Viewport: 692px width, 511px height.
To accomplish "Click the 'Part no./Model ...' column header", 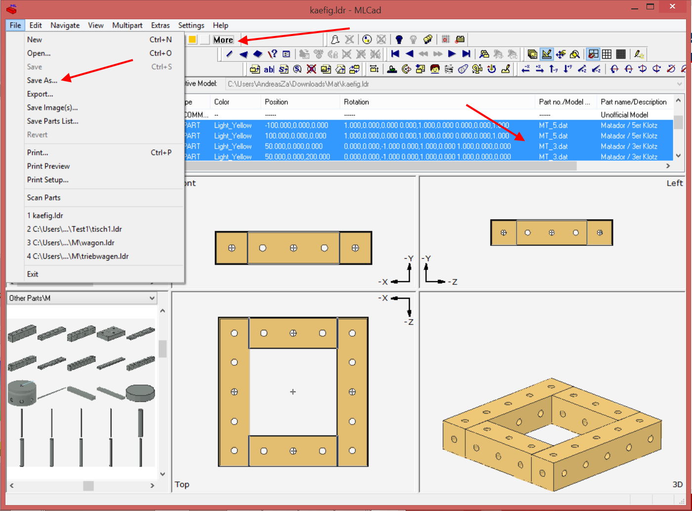I will click(x=566, y=102).
